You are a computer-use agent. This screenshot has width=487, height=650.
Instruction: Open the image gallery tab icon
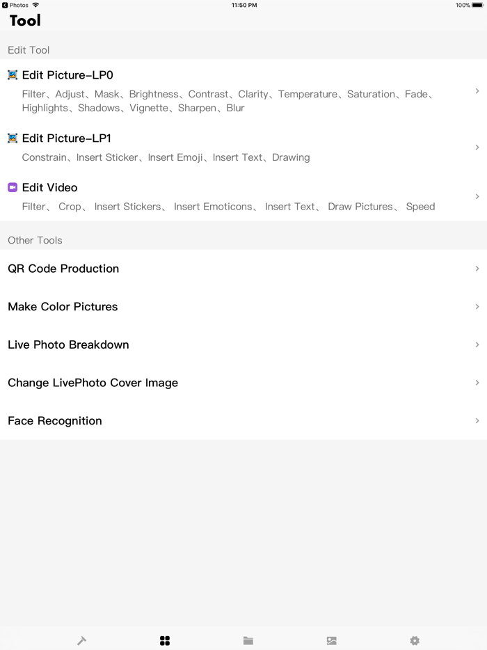point(332,640)
